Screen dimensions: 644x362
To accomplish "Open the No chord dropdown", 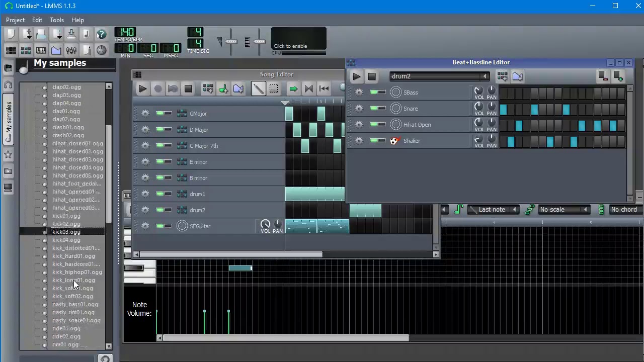I will pyautogui.click(x=626, y=210).
